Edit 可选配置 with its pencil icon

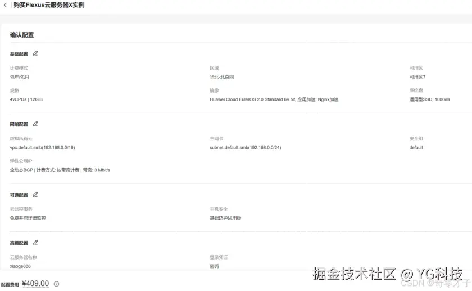(x=35, y=194)
